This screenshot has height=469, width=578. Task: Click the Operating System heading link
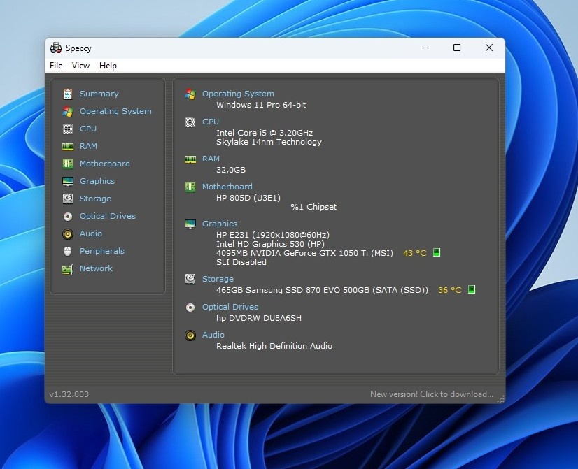[238, 94]
